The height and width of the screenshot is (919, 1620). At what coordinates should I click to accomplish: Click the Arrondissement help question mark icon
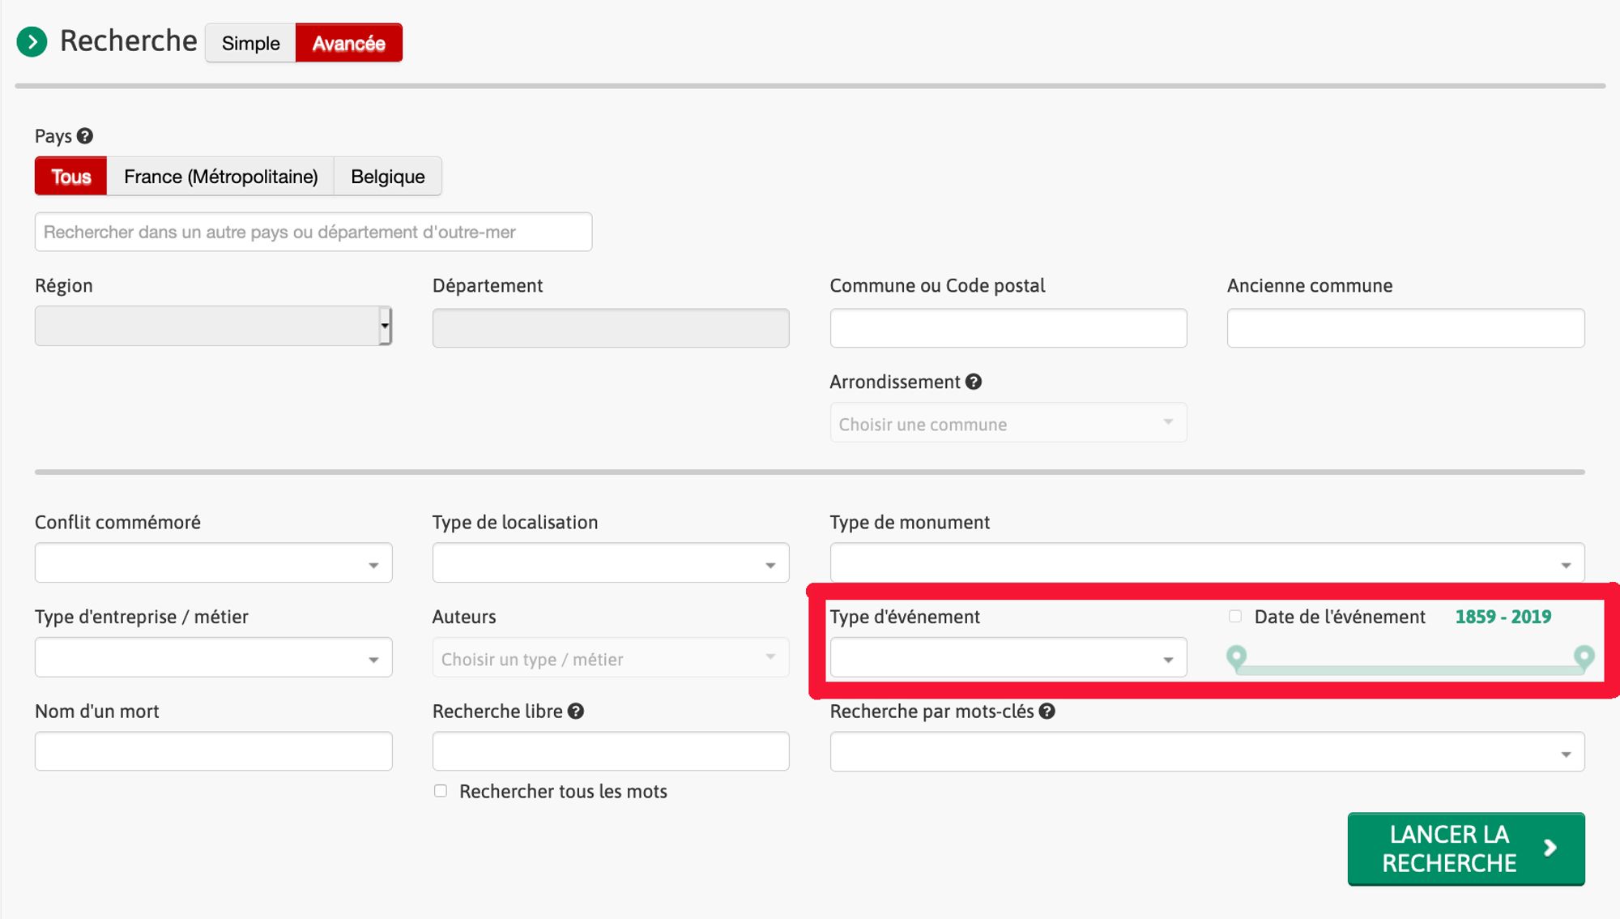[x=974, y=382]
